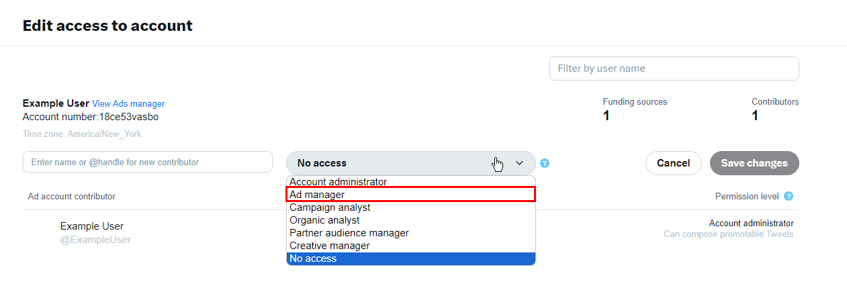Select Account administrator in the dropdown list

(339, 182)
